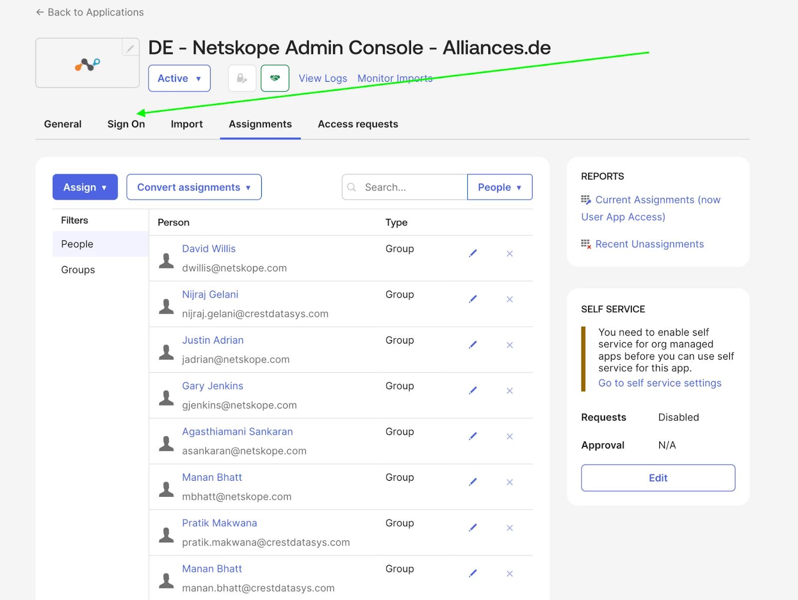The image size is (798, 600).
Task: Remove Nijraj Gelani assignment
Action: tap(510, 299)
